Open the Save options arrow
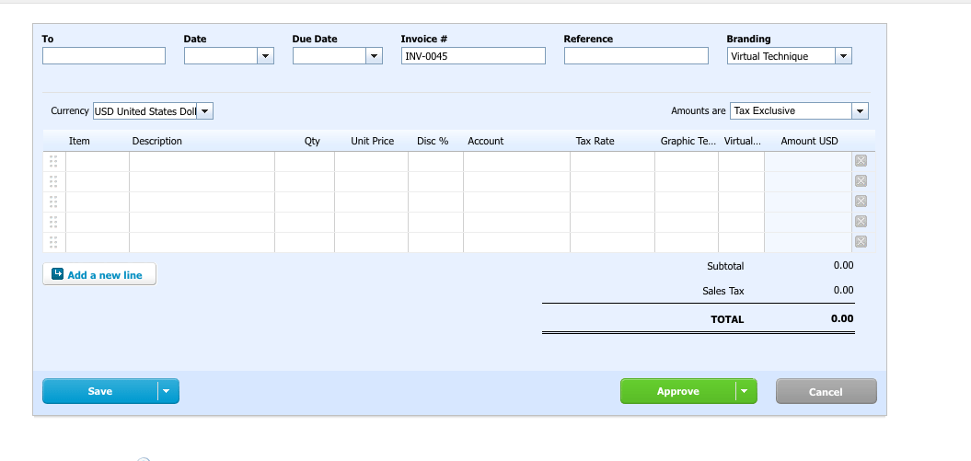This screenshot has height=461, width=971. coord(167,391)
